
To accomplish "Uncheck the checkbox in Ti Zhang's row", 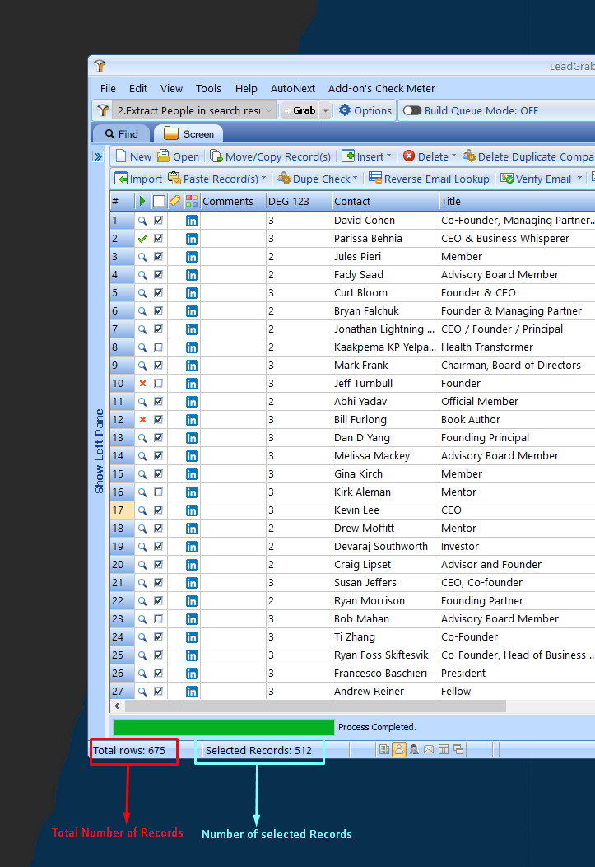I will (x=159, y=637).
